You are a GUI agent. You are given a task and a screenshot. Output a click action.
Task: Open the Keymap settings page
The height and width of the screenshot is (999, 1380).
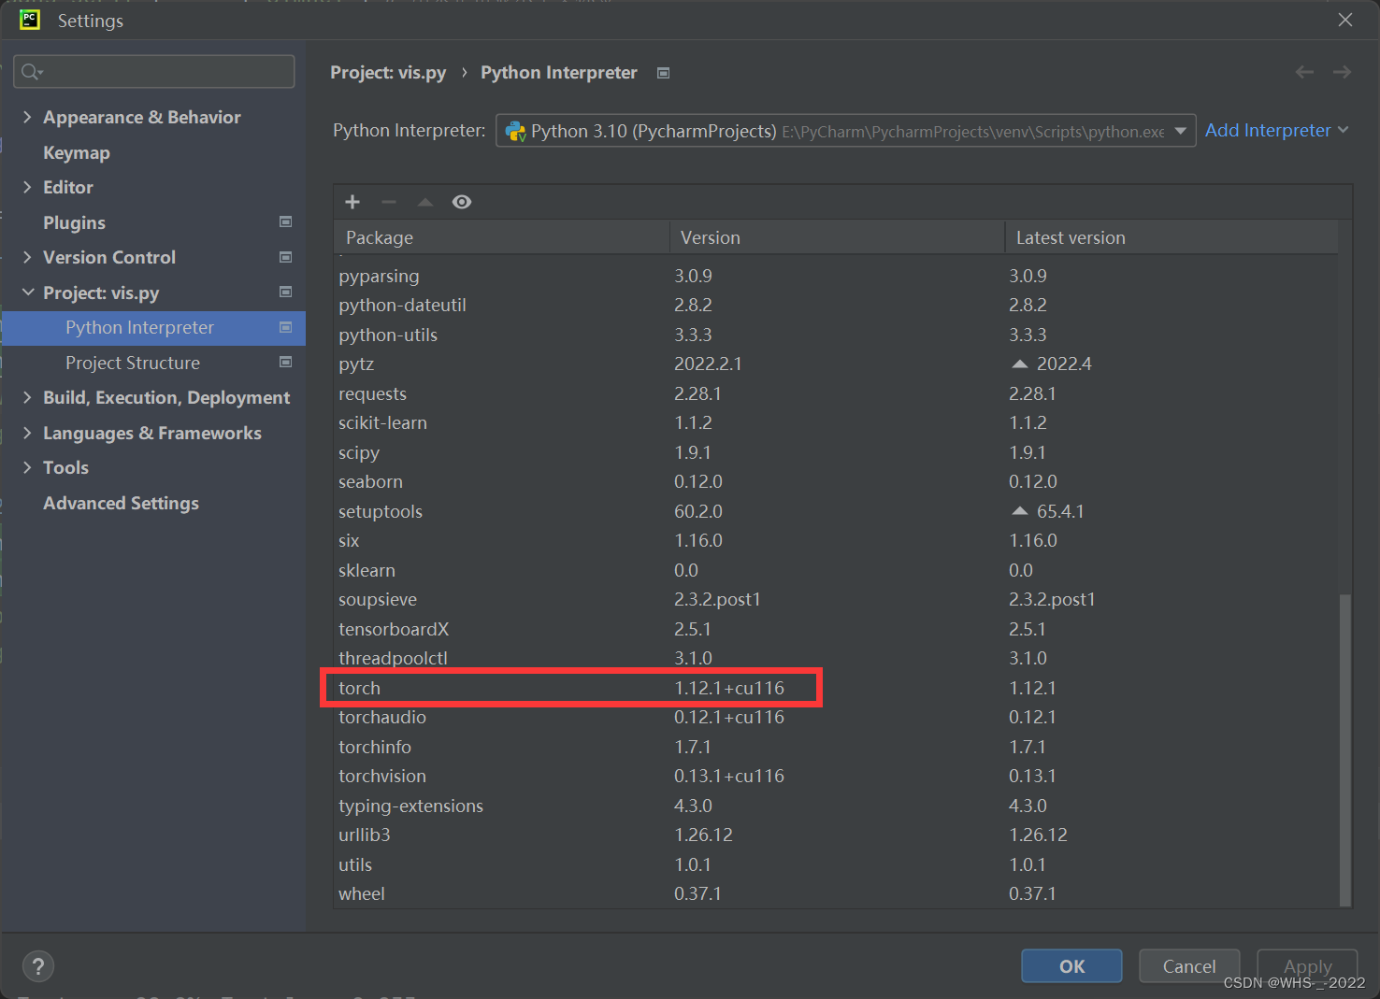pyautogui.click(x=77, y=152)
